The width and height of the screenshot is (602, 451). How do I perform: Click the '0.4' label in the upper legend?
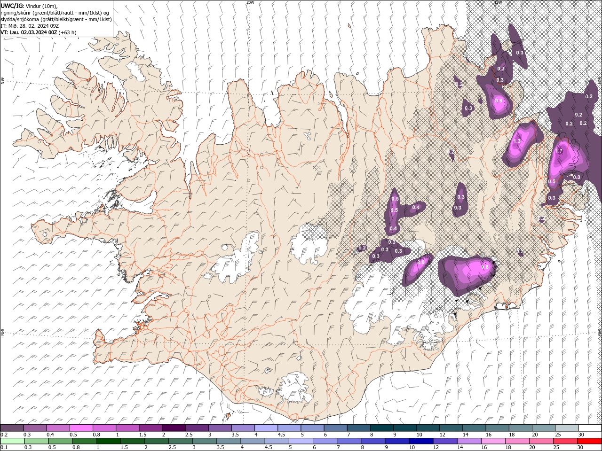[50, 435]
